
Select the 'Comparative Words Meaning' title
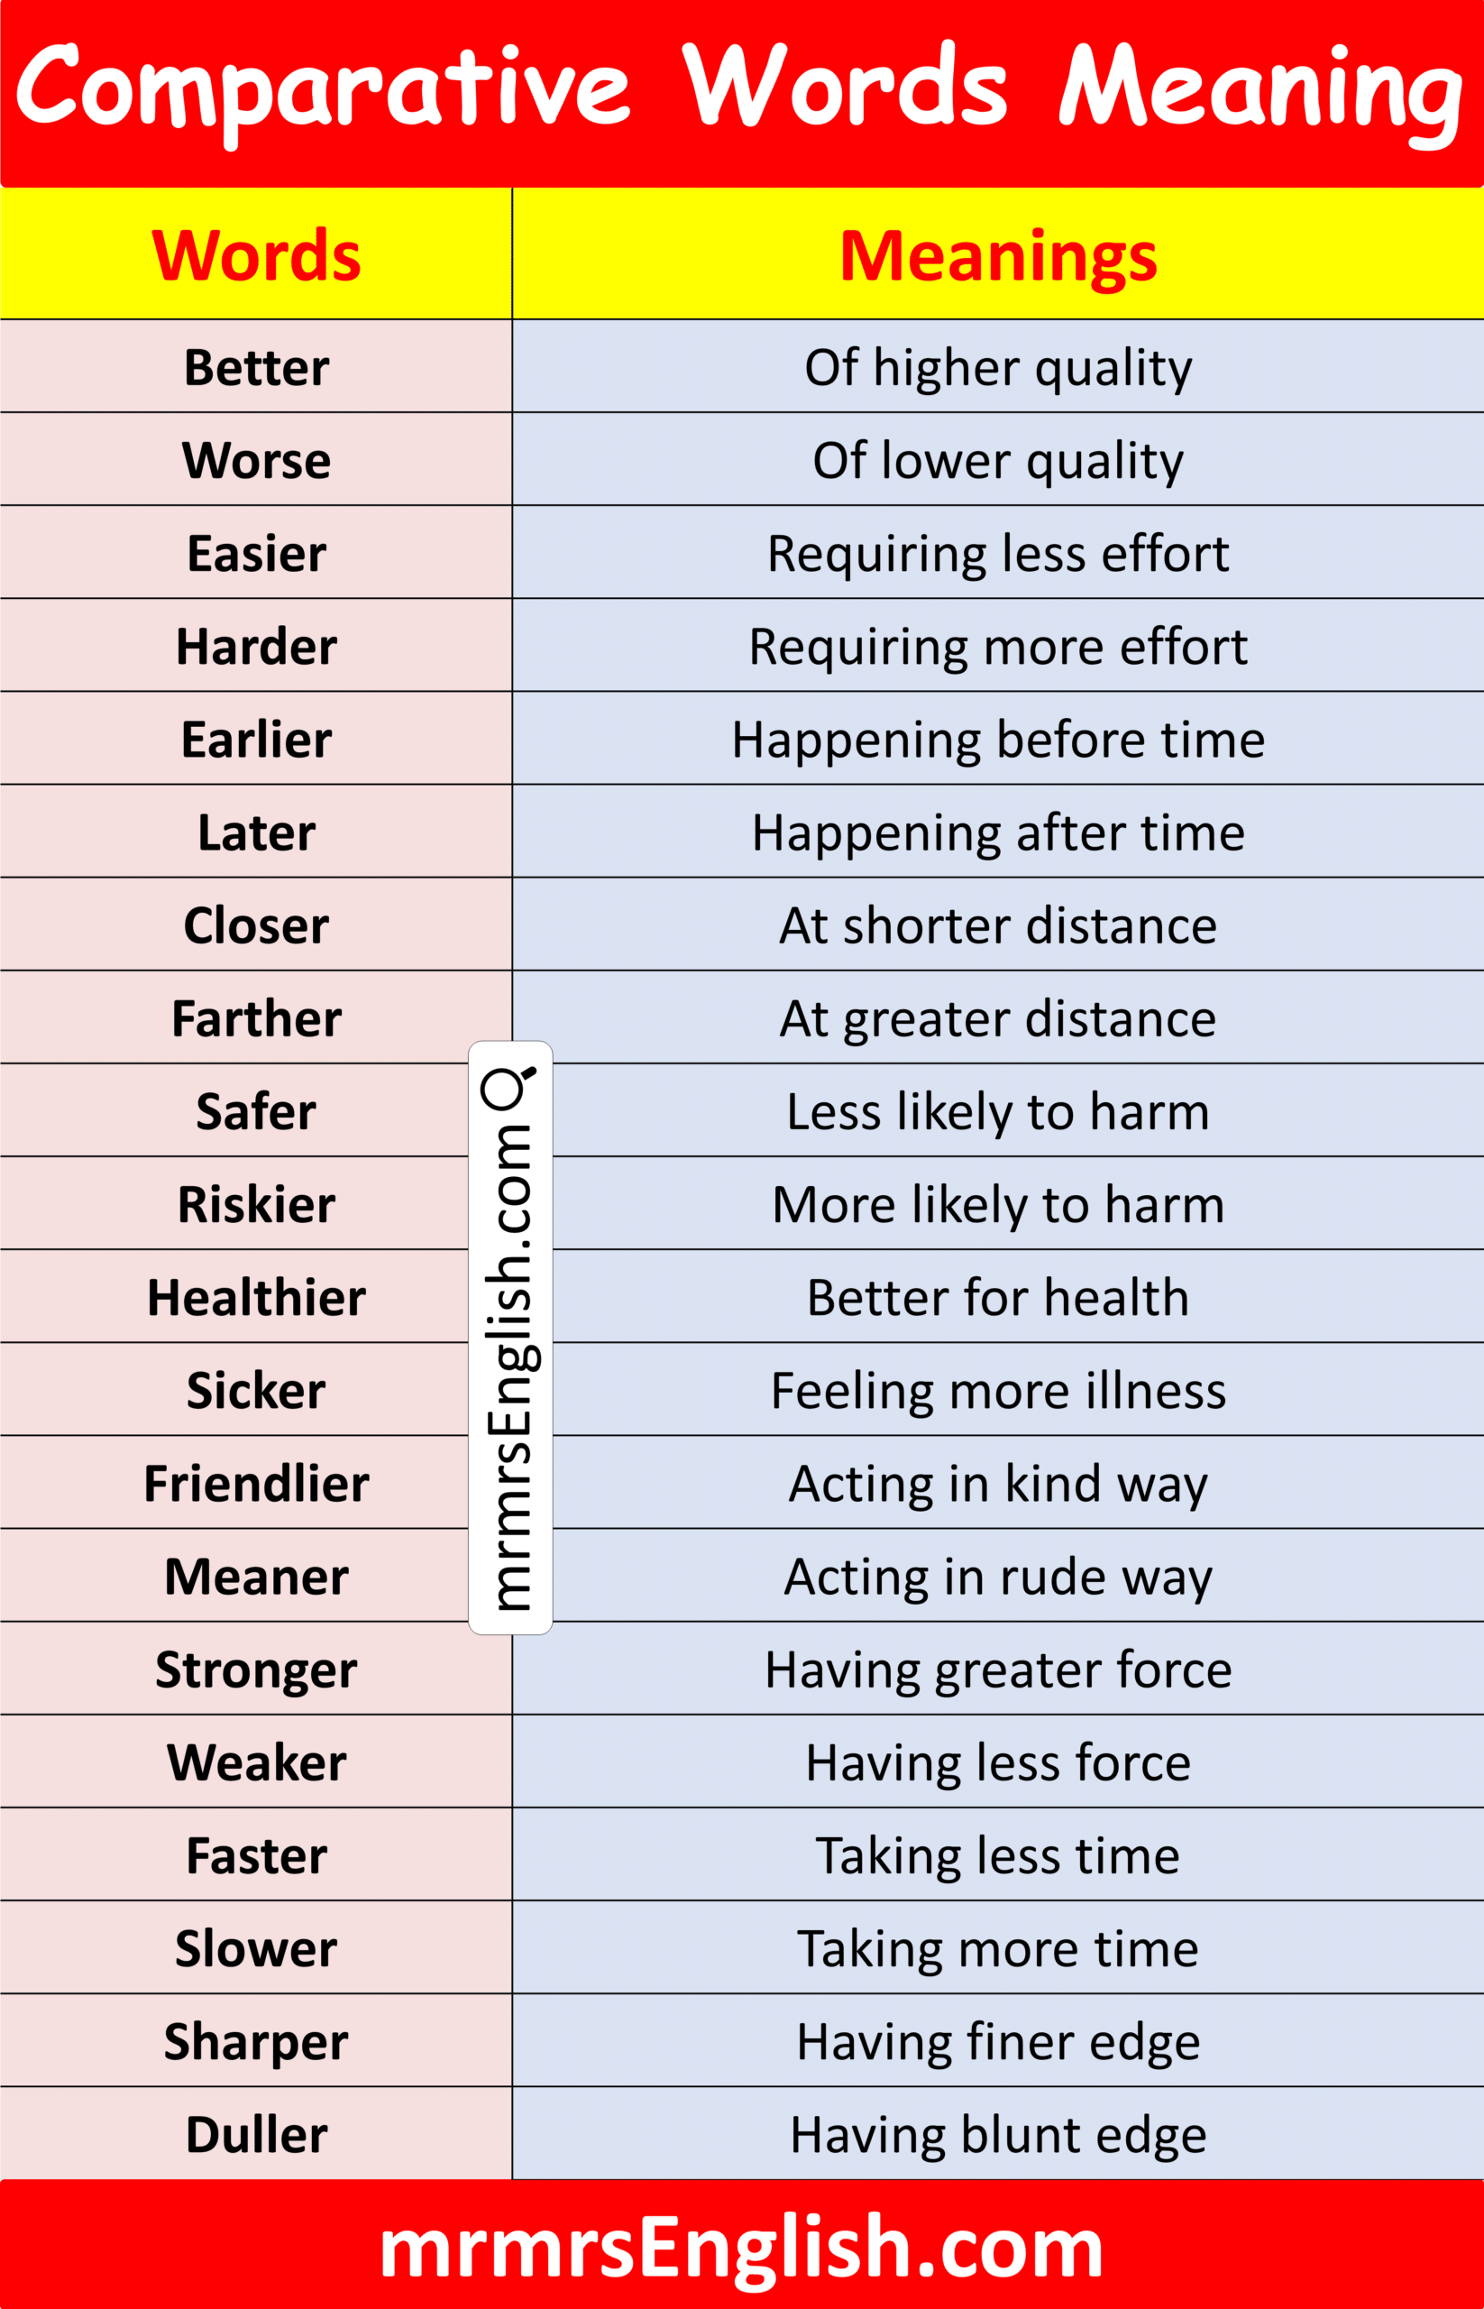(x=741, y=88)
